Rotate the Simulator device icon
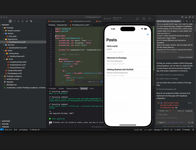This screenshot has height=150, width=196. pyautogui.click(x=150, y=19)
